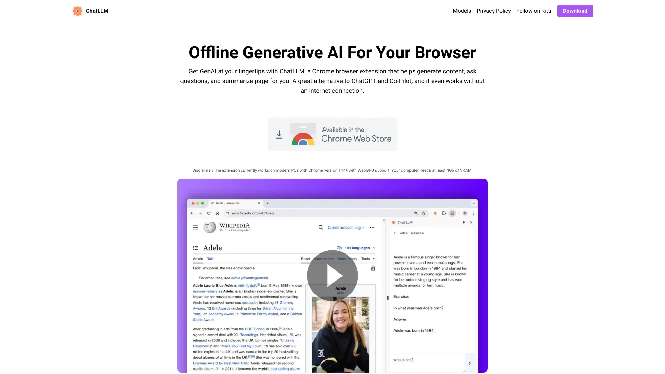665x374 pixels.
Task: Click Follow on Rittr link
Action: click(534, 10)
